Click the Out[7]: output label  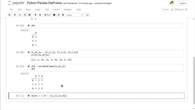point(25,74)
